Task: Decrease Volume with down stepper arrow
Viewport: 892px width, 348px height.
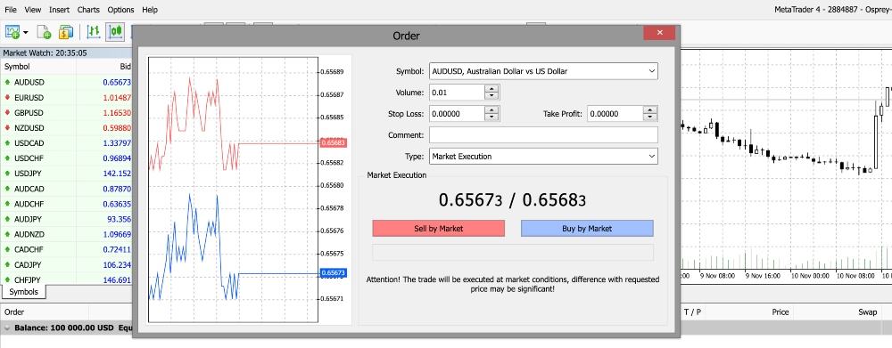Action: tap(491, 96)
